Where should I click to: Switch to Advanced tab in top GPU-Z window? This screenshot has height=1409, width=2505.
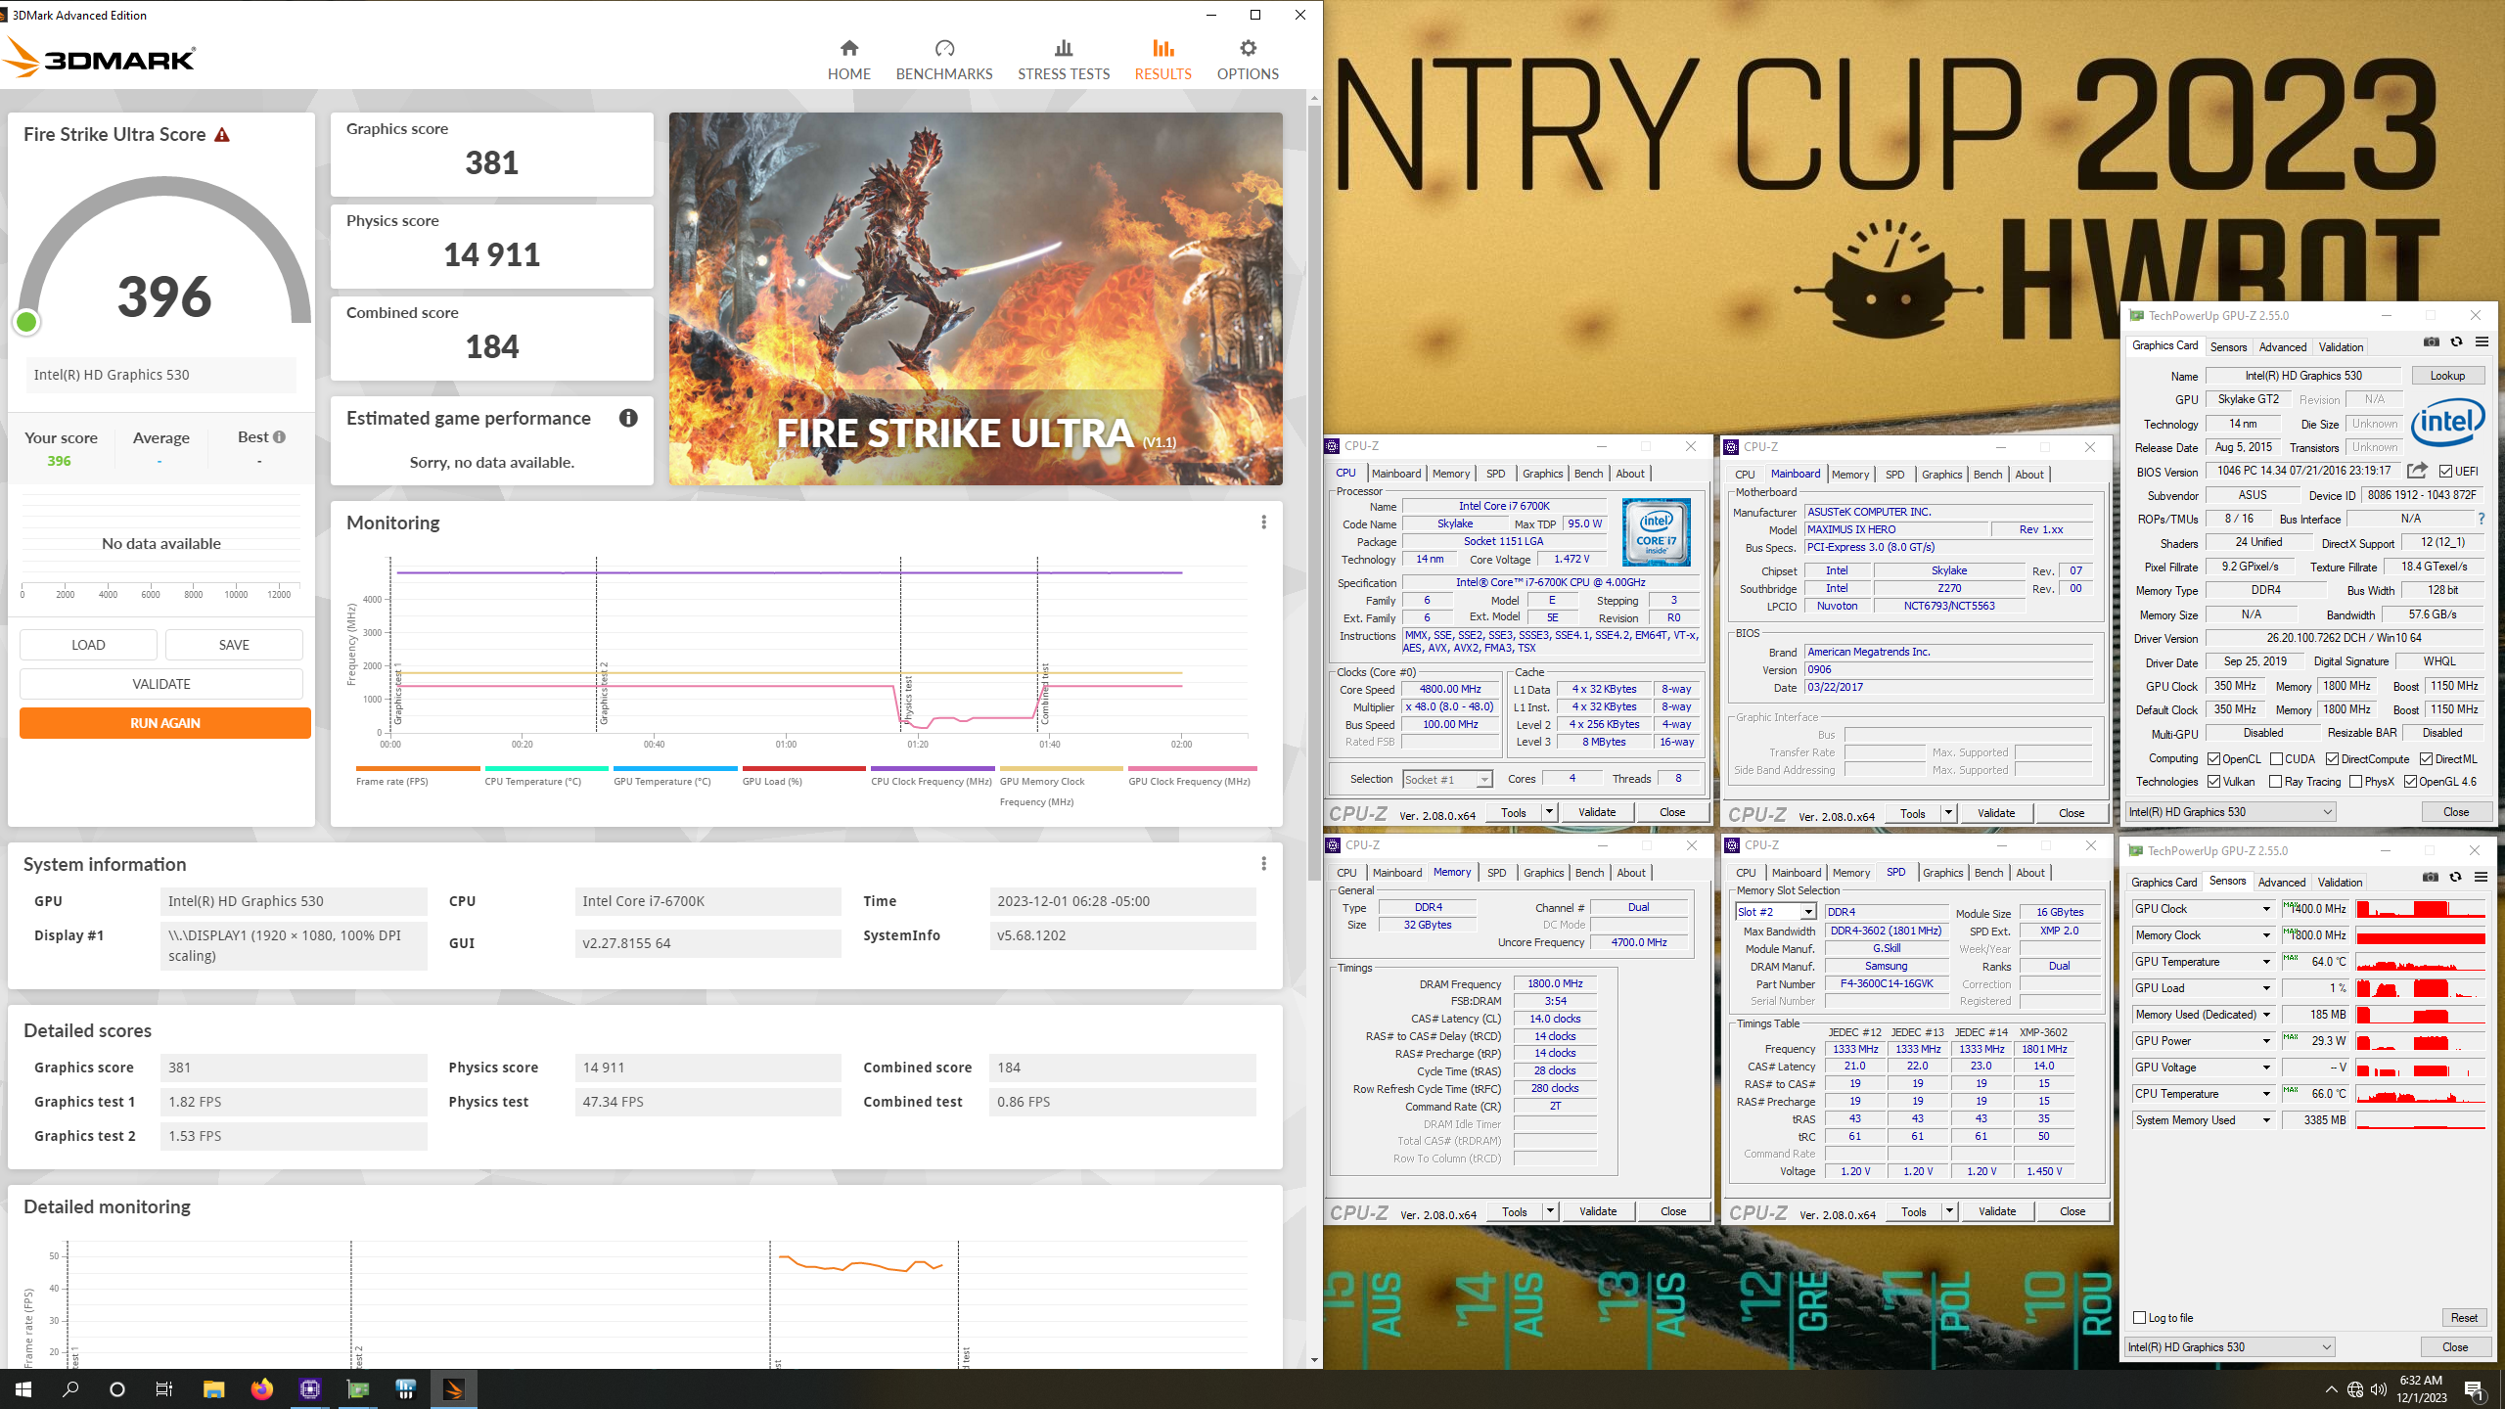pos(2282,347)
